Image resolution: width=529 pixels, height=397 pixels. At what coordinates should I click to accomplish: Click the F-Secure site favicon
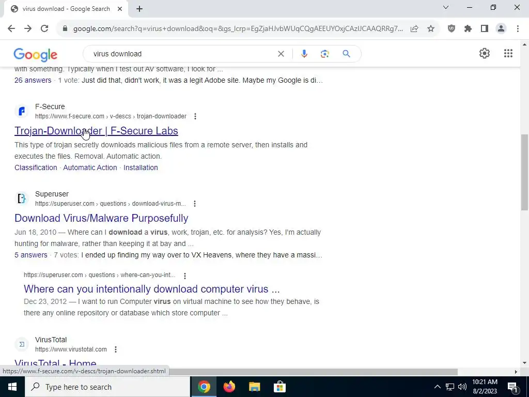(22, 111)
